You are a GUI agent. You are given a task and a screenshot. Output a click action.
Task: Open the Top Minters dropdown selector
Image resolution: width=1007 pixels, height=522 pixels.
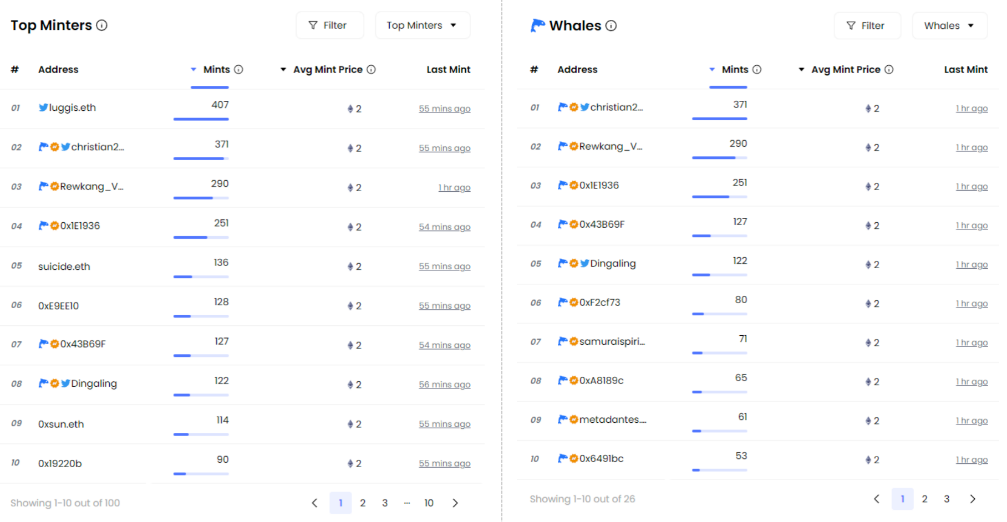[x=423, y=25]
